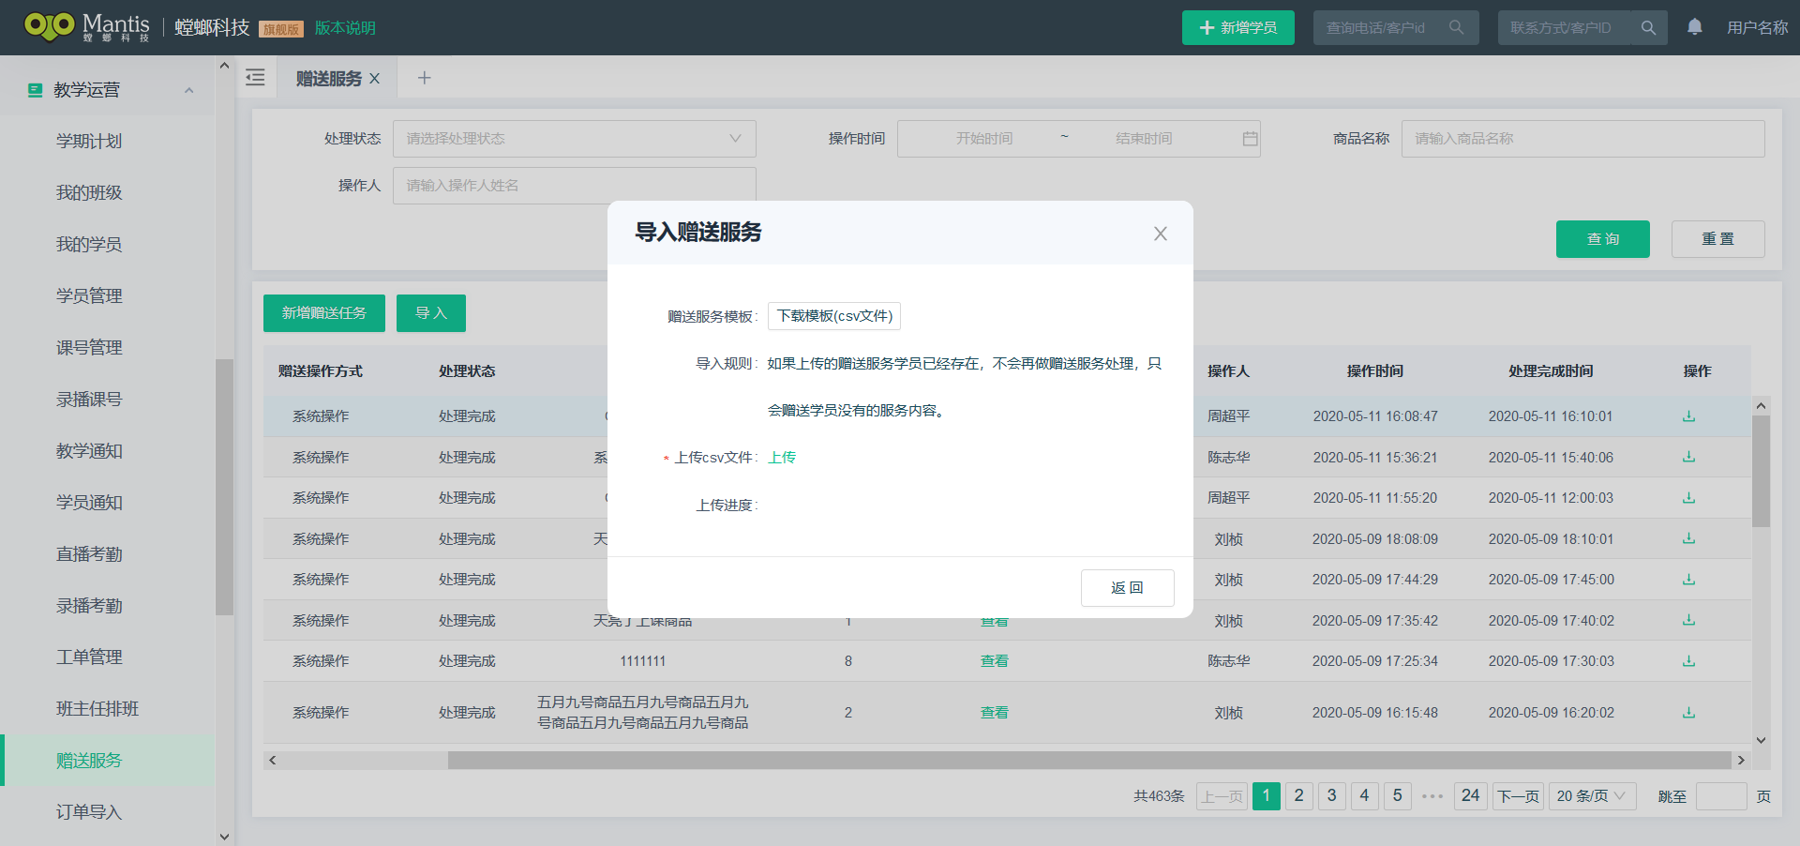Viewport: 1800px width, 846px height.
Task: Add a new tab with plus icon
Action: click(x=424, y=78)
